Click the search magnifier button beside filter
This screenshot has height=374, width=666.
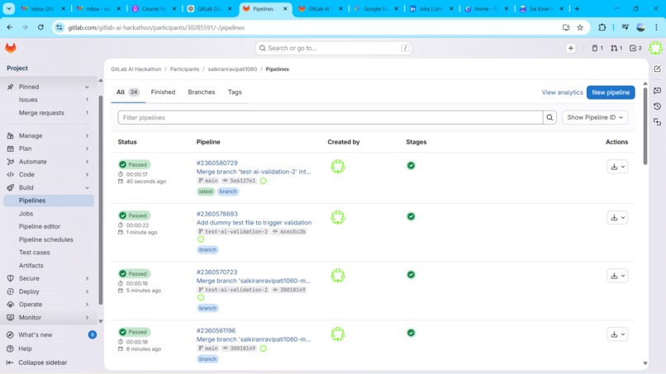(x=549, y=117)
